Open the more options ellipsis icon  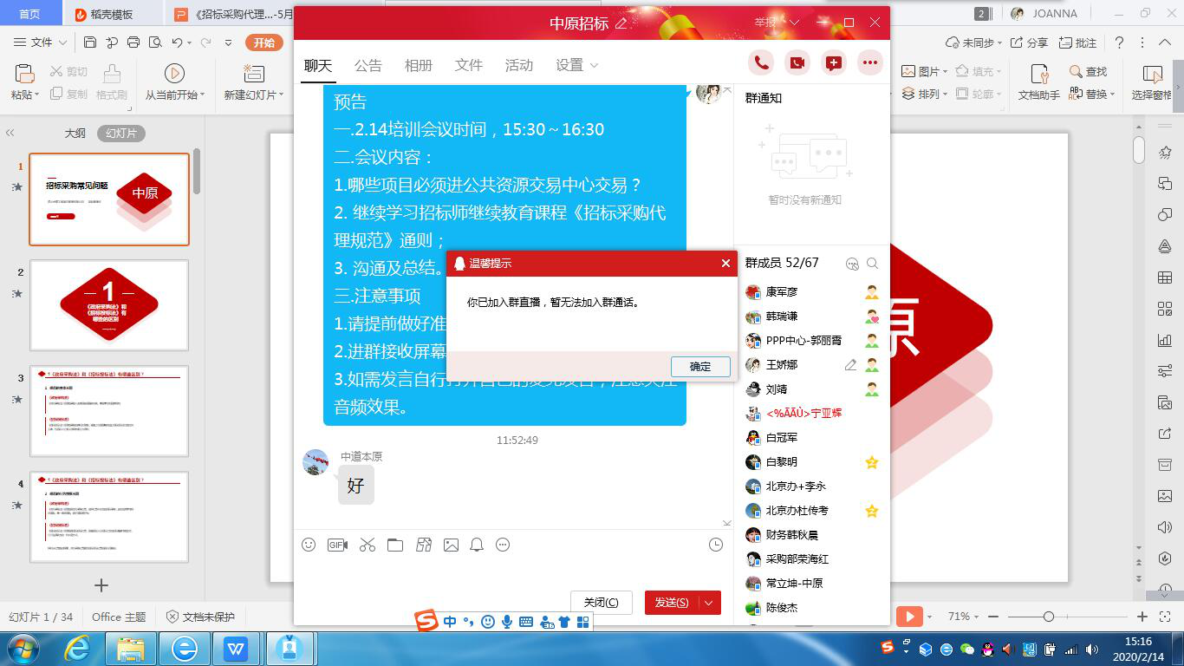869,62
